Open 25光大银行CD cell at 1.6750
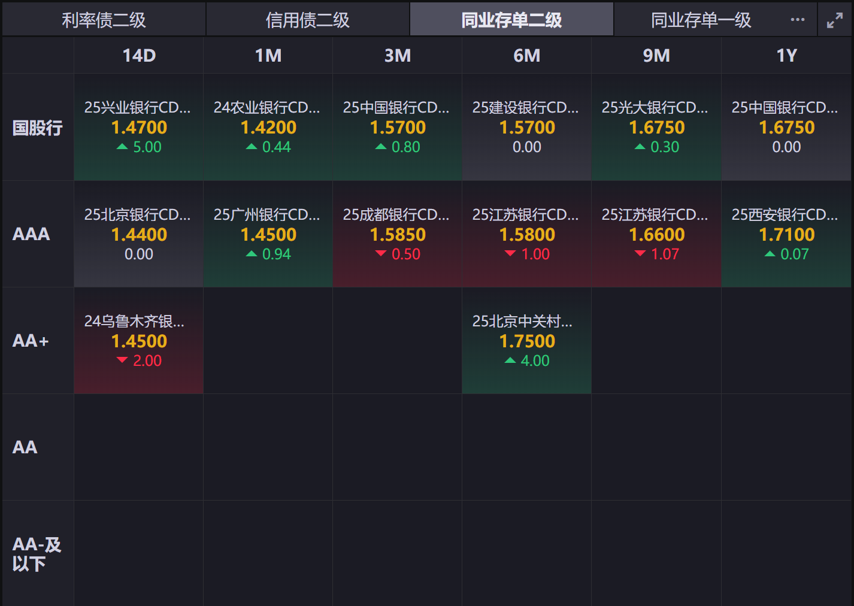Viewport: 854px width, 606px height. pyautogui.click(x=656, y=127)
